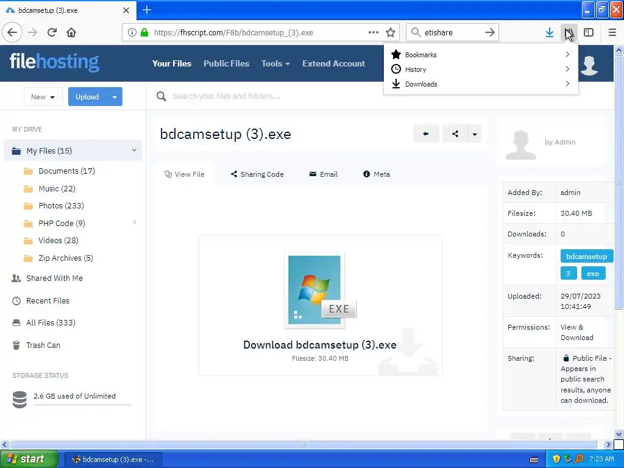
Task: Toggle the Library toolbar icon
Action: point(569,32)
